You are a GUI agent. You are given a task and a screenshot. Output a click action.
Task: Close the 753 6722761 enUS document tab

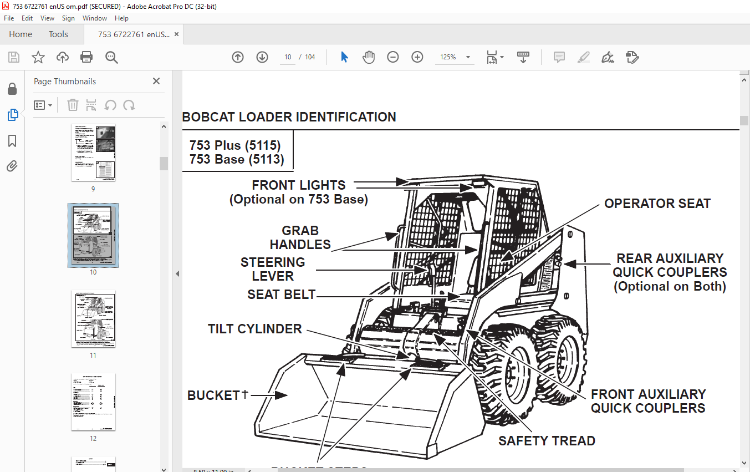[176, 34]
